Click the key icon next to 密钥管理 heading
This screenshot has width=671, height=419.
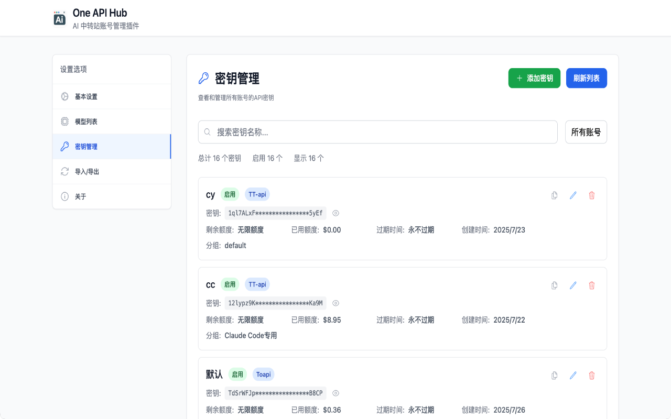[x=204, y=77]
